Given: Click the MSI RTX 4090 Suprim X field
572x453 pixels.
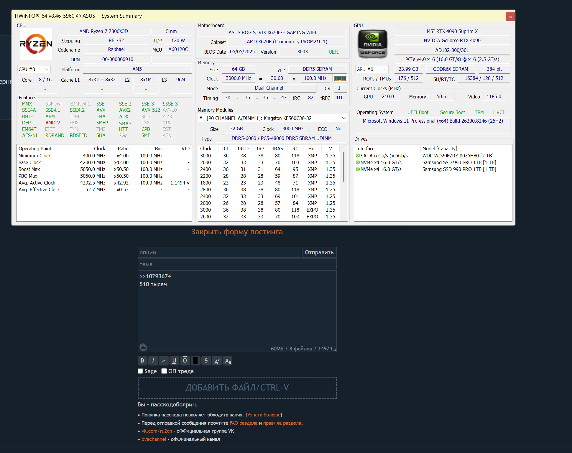Looking at the screenshot, I should (x=452, y=31).
